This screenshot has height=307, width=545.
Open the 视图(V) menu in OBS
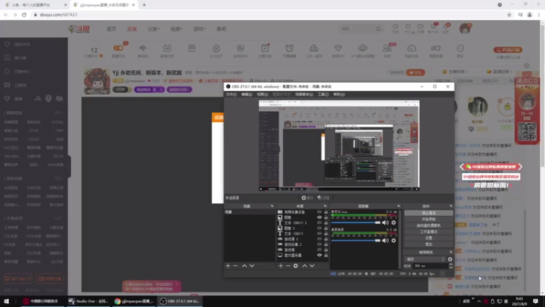tap(262, 94)
